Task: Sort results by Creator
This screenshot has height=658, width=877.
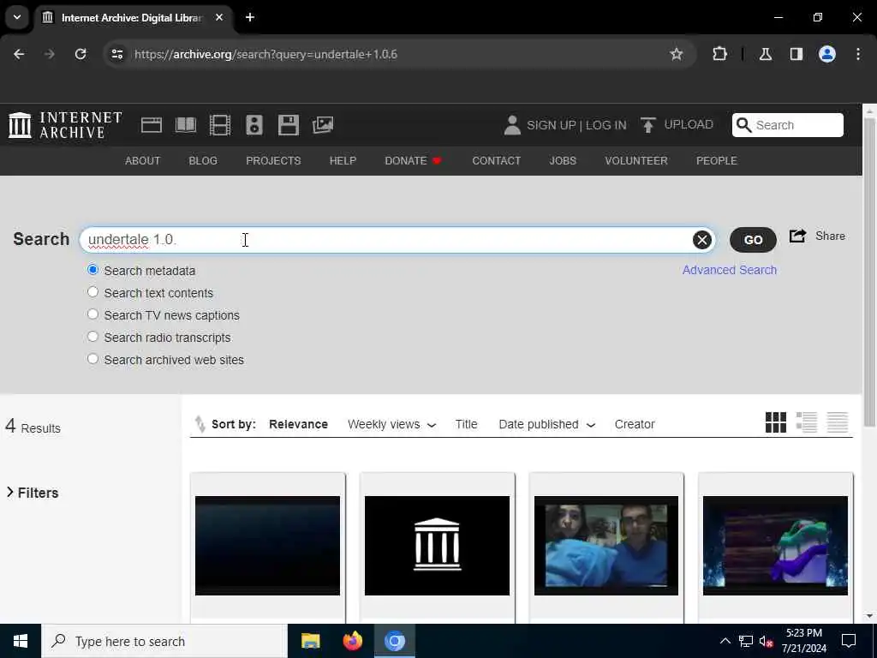Action: tap(635, 424)
